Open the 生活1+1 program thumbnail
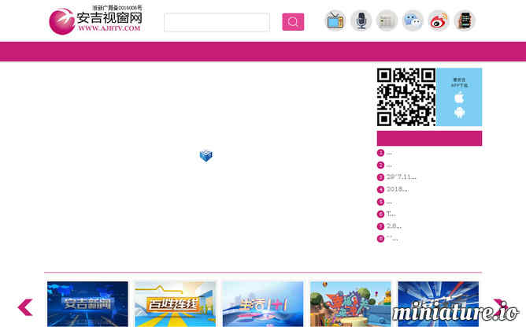Screen dimensions: 526x327 263,304
